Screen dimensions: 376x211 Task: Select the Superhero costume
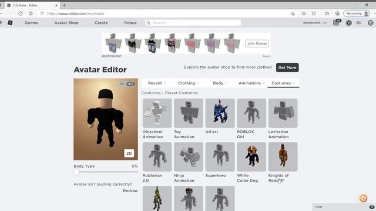pyautogui.click(x=220, y=156)
